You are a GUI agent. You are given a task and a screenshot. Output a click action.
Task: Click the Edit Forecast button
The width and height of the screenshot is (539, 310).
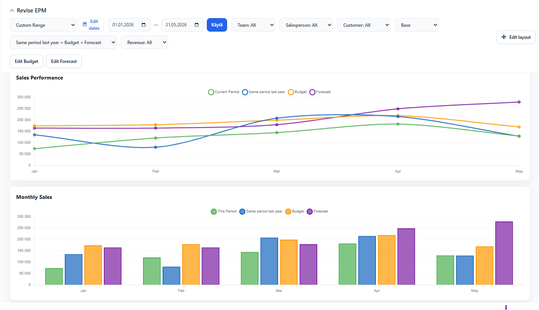(64, 61)
